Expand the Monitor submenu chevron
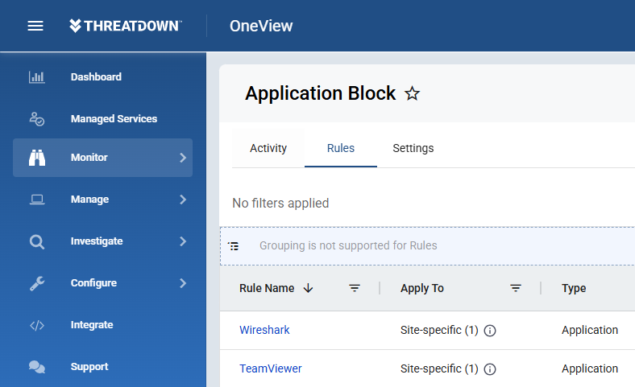This screenshot has height=387, width=635. coord(183,158)
